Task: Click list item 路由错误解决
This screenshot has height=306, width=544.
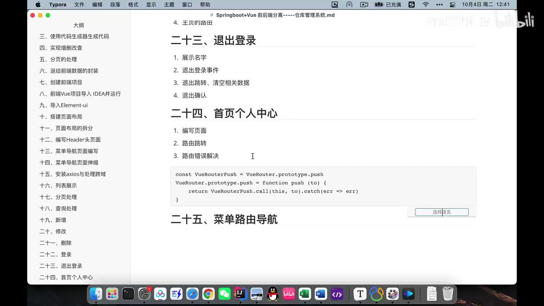Action: pos(201,156)
